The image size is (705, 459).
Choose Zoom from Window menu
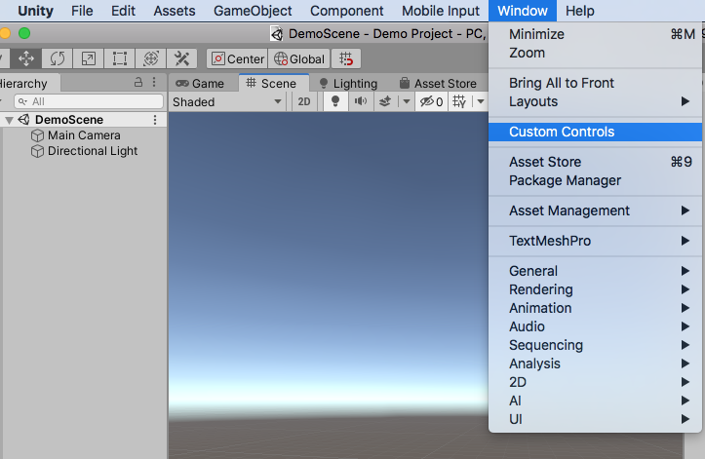(x=595, y=53)
